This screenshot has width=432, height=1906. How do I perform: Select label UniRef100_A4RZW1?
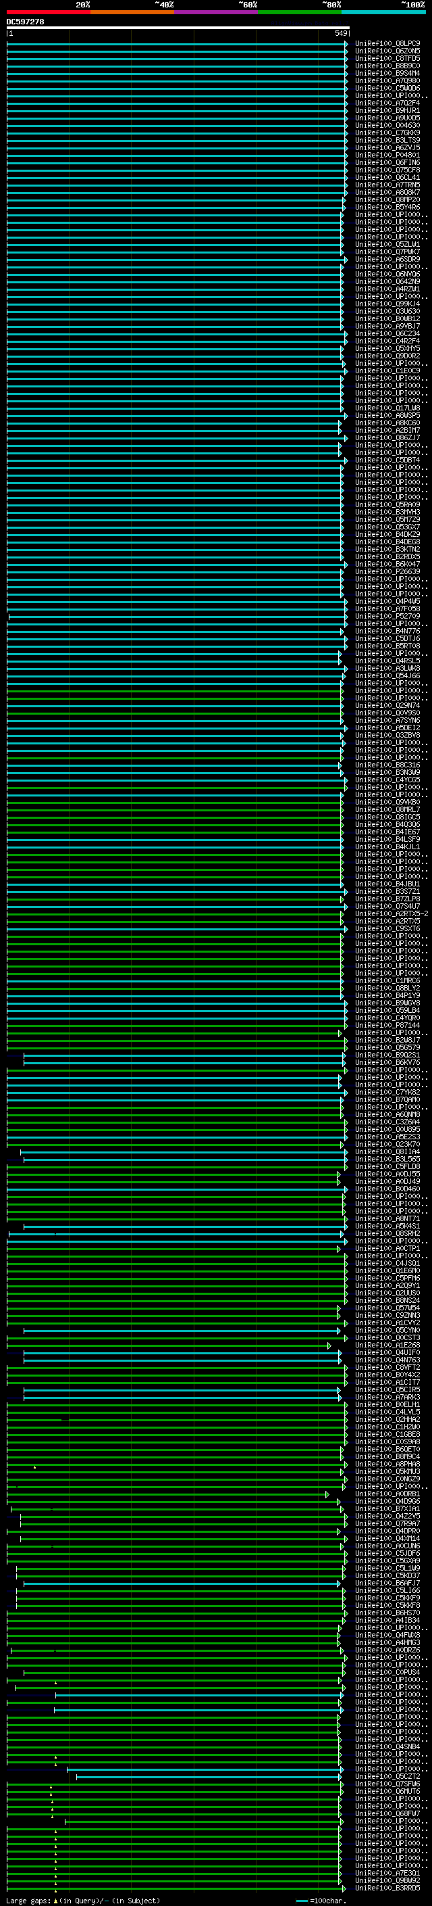point(387,289)
